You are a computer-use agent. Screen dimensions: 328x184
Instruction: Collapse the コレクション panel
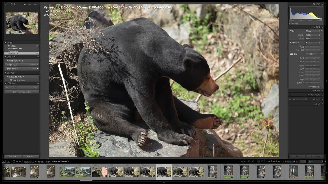tap(5, 73)
